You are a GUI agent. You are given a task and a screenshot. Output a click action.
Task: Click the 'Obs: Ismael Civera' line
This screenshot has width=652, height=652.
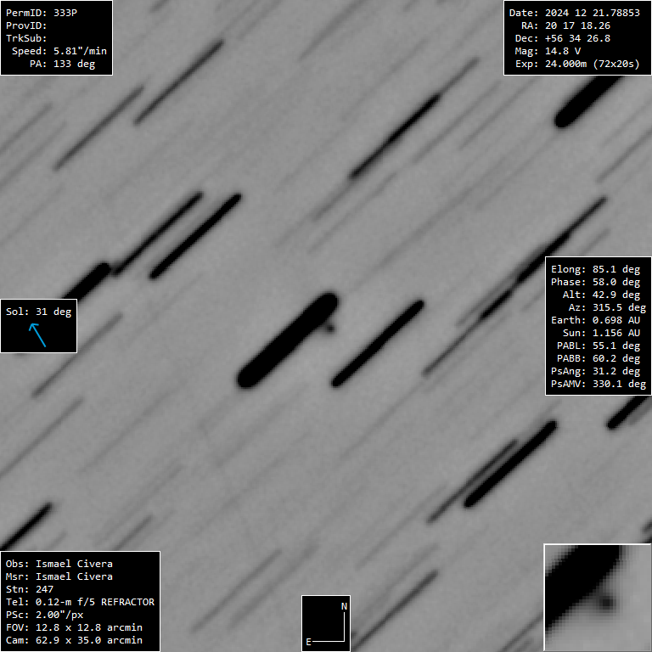coord(59,564)
